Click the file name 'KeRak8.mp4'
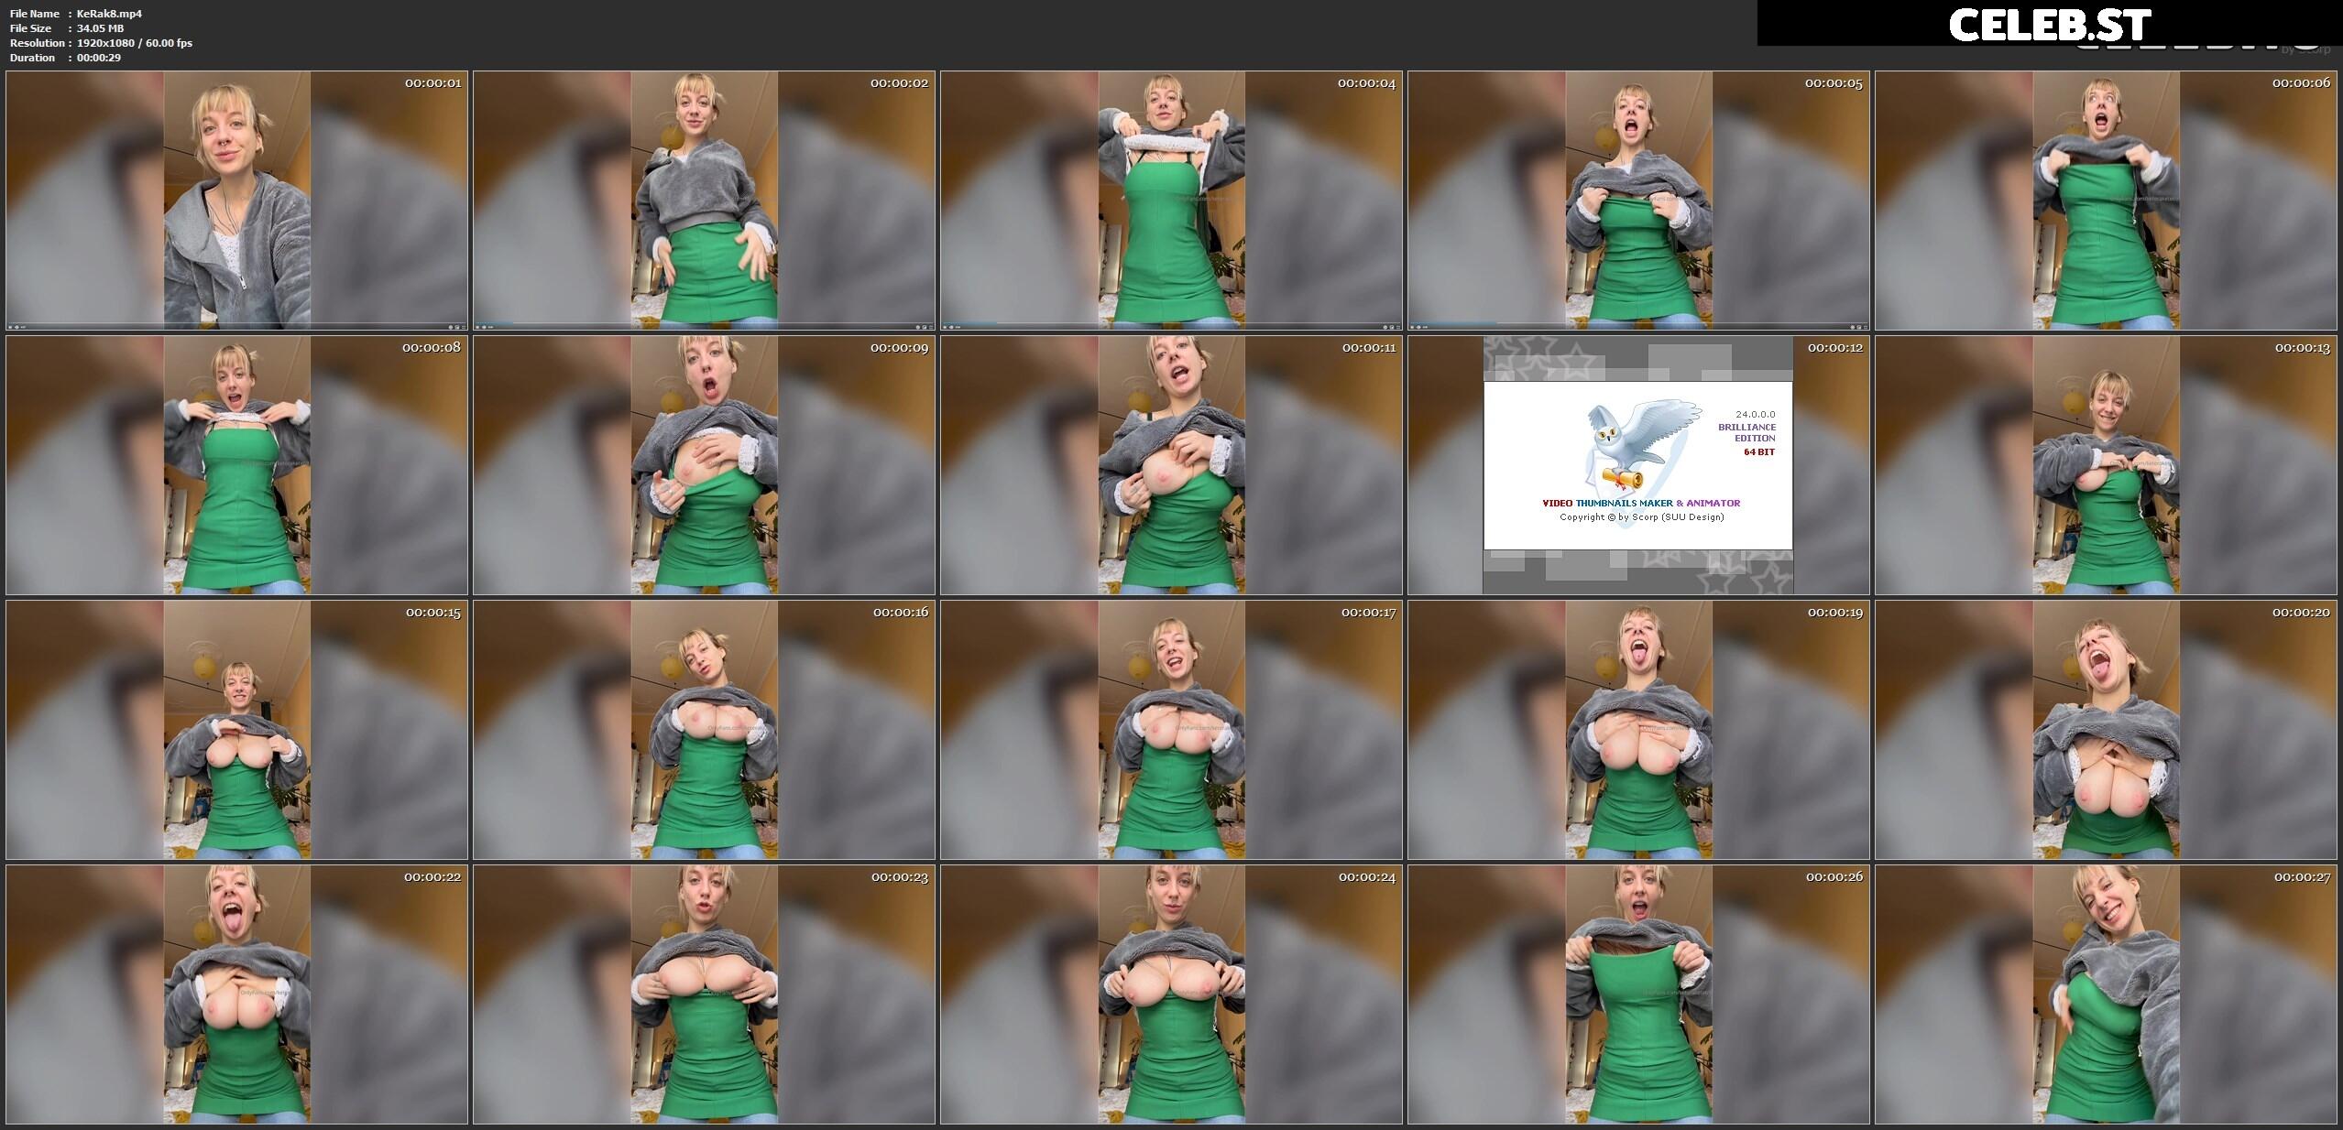 [109, 14]
